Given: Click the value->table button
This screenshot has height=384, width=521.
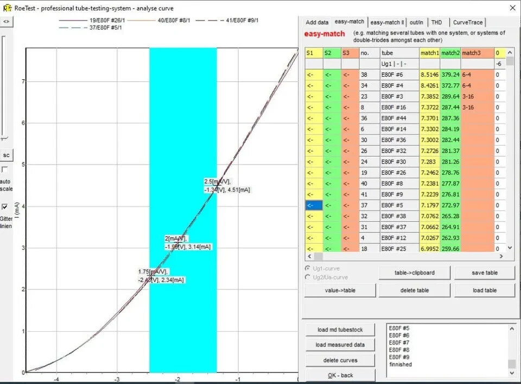Looking at the screenshot, I should click(x=340, y=290).
